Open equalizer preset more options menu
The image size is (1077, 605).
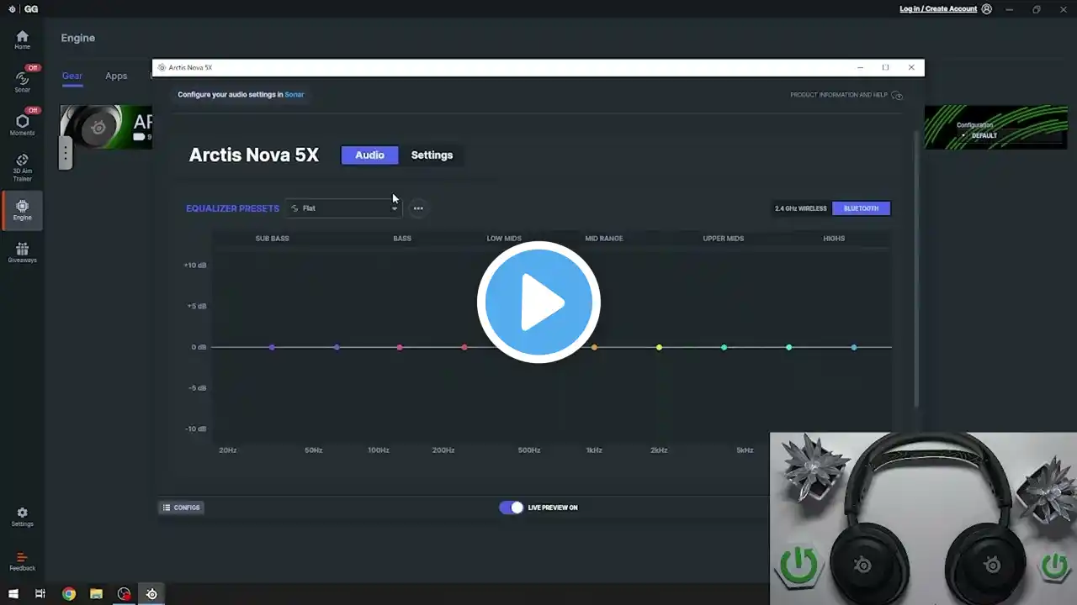(418, 208)
